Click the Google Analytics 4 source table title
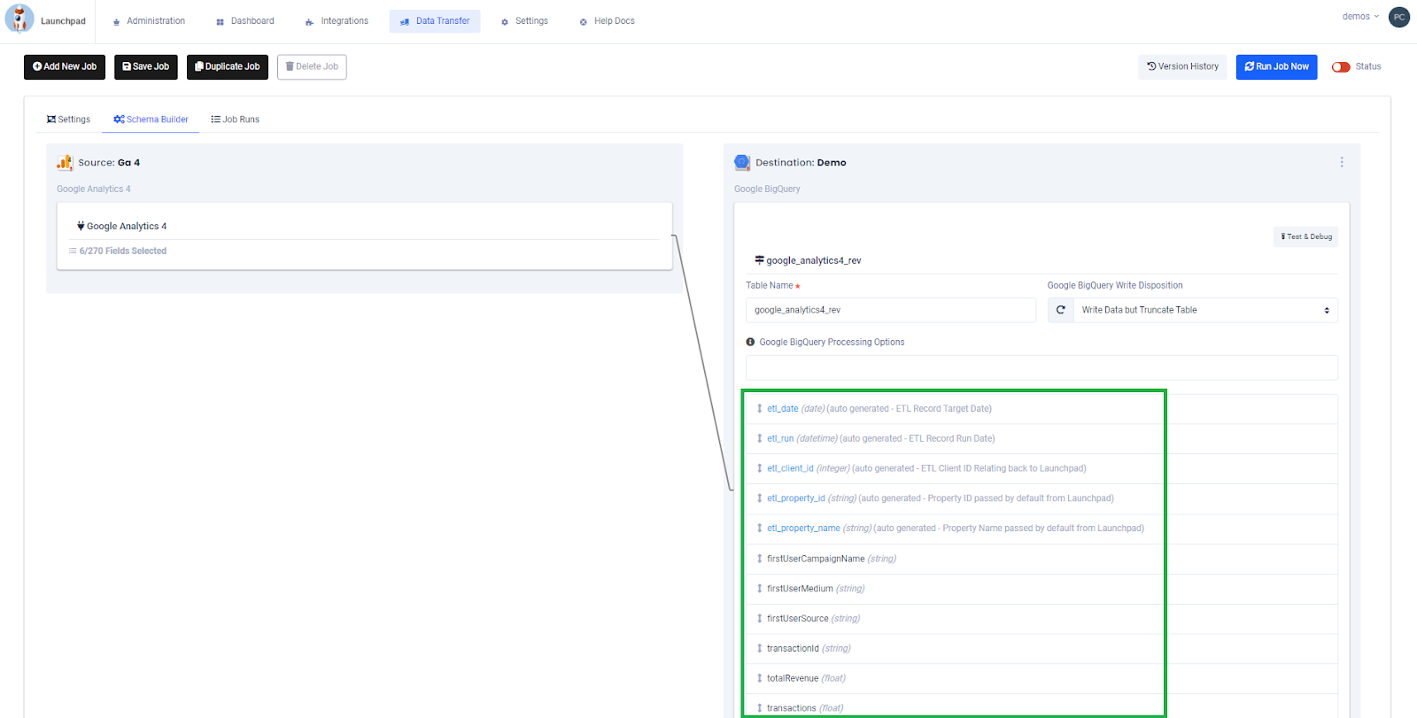The image size is (1417, 718). (127, 227)
